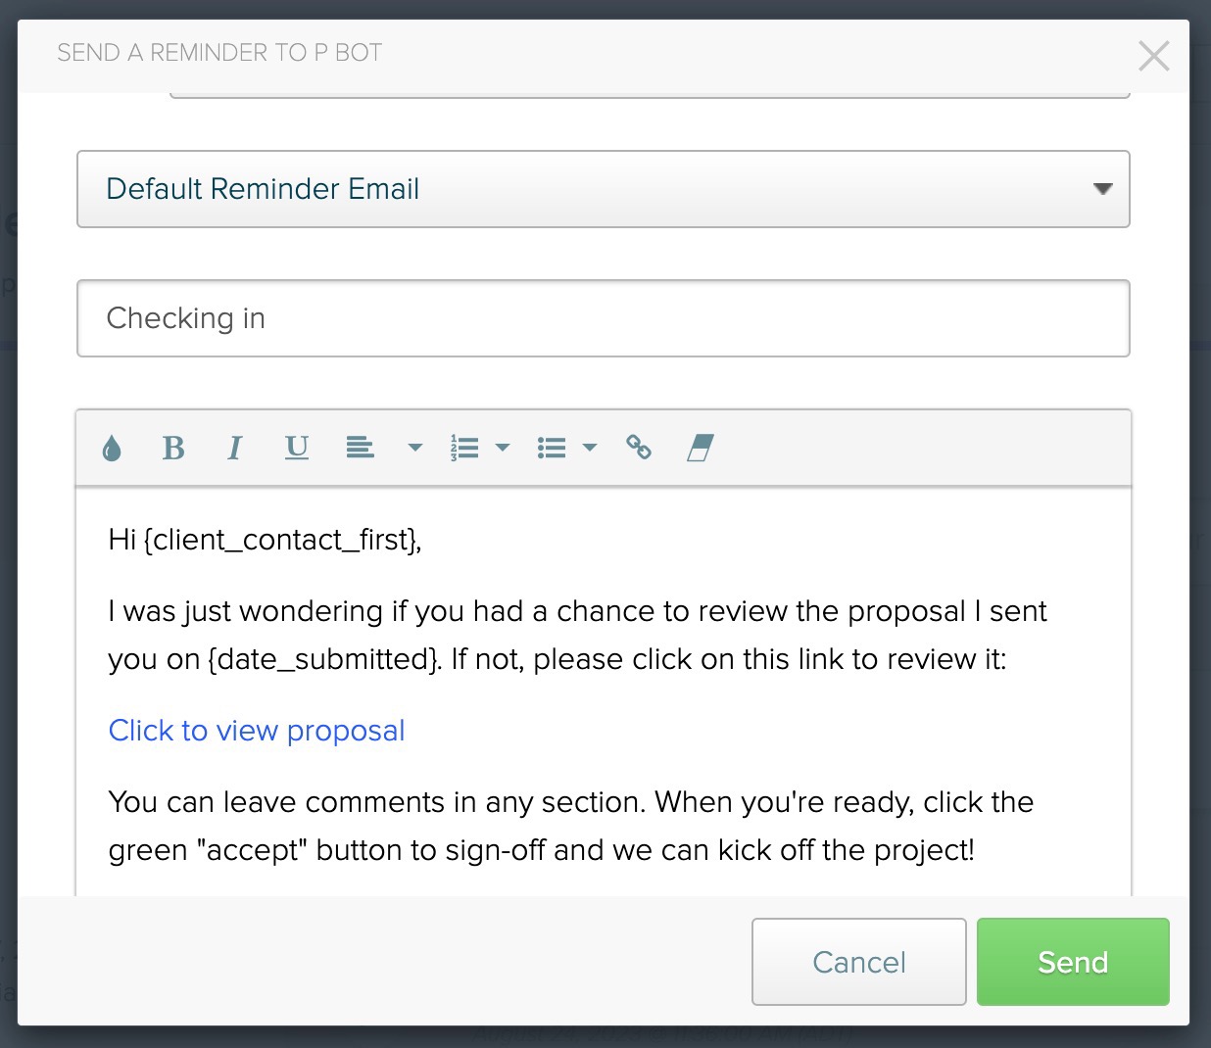Screen dimensions: 1211x1048
Task: Open the Default Reminder Email dropdown
Action: pos(604,189)
